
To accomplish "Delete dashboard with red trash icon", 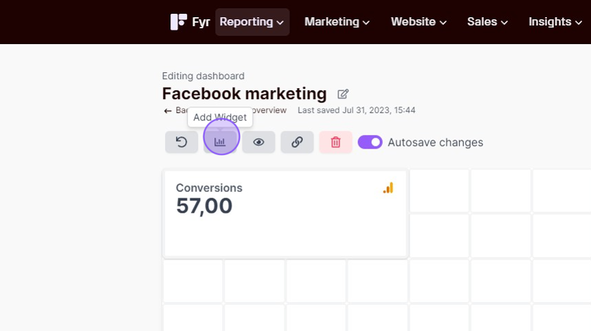I will (335, 142).
